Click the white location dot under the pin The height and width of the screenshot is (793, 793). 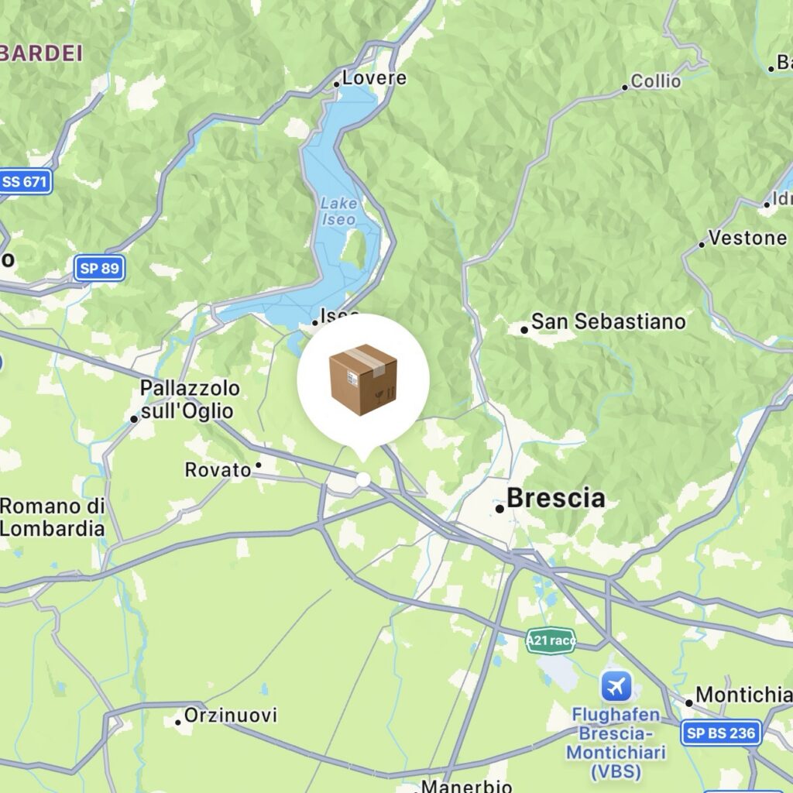coord(363,479)
